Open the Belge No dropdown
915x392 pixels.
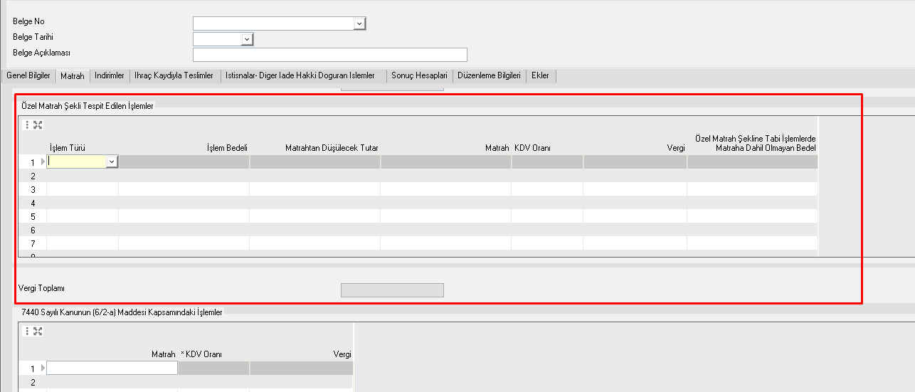coord(359,23)
